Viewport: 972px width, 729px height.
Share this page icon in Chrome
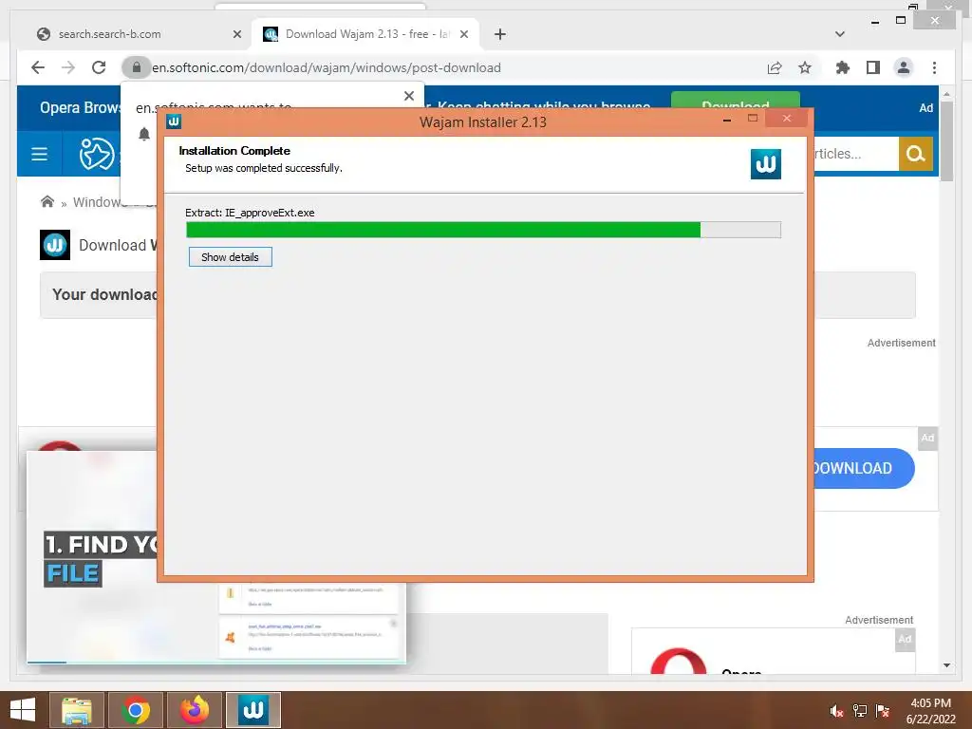click(775, 67)
